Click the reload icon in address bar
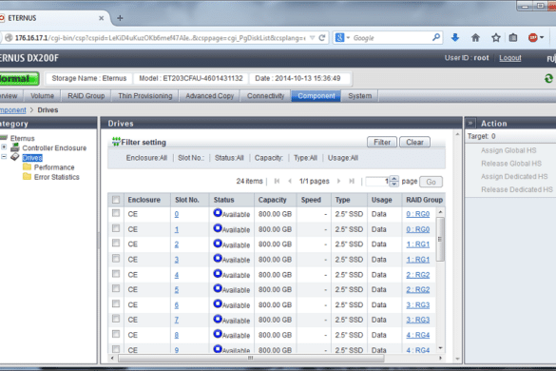The height and width of the screenshot is (371, 556). tap(322, 38)
